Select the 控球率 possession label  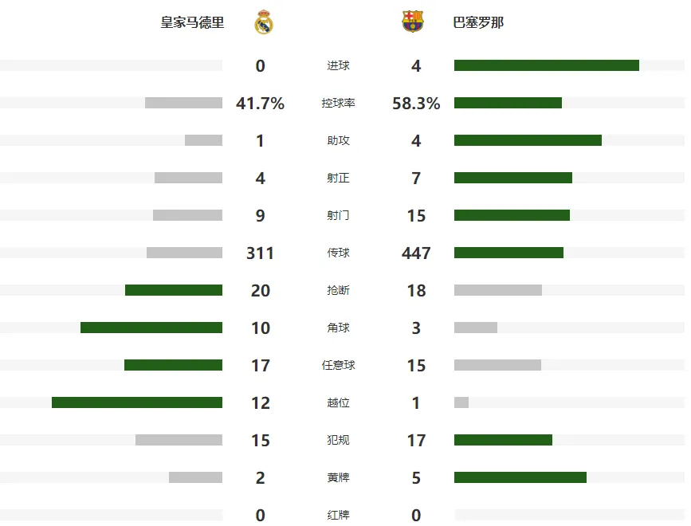coord(338,103)
